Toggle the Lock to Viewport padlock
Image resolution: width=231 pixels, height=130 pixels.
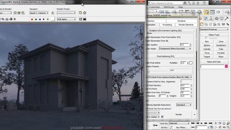click(x=53, y=13)
